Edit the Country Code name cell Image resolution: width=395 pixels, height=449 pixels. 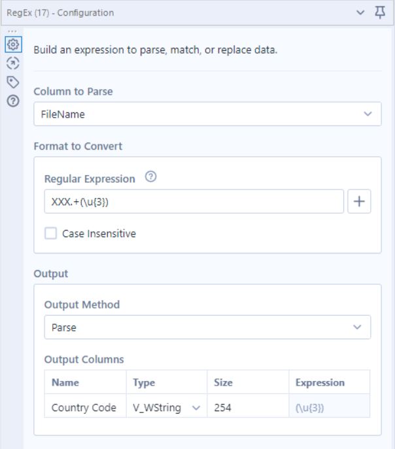tap(84, 408)
